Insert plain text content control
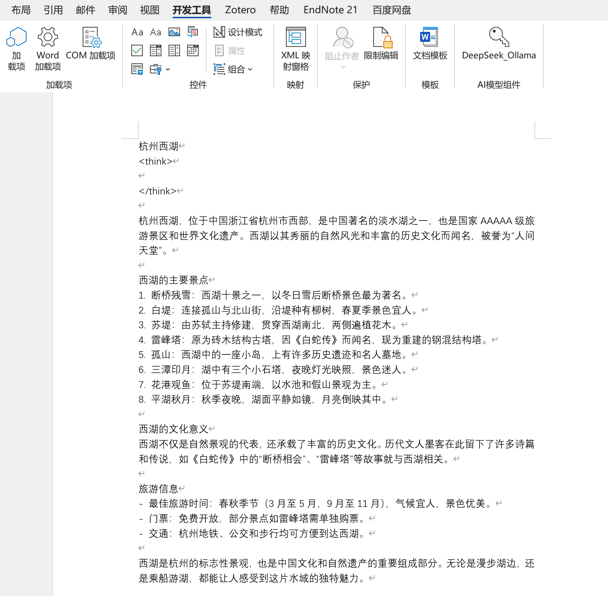608x596 pixels. pyautogui.click(x=156, y=32)
